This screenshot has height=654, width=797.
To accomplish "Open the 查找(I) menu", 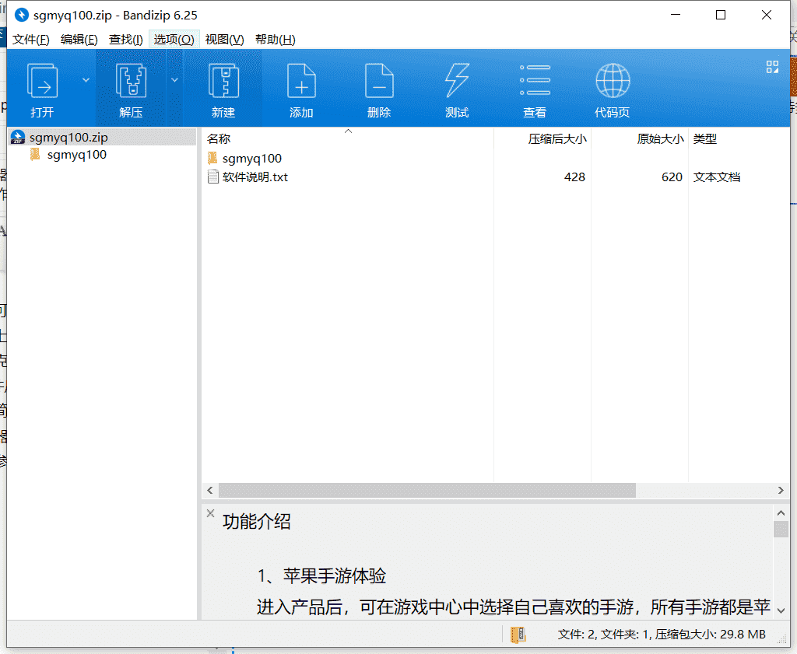I will [x=125, y=40].
